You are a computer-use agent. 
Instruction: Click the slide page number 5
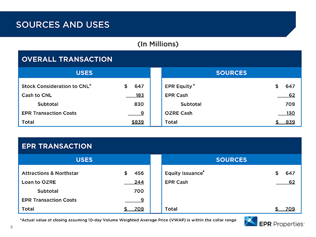(x=12, y=227)
